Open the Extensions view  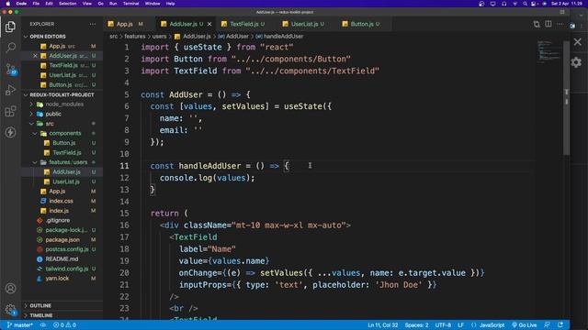pos(10,111)
